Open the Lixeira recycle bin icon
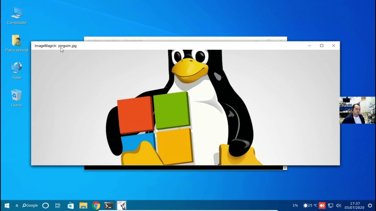The width and height of the screenshot is (376, 211). (16, 98)
